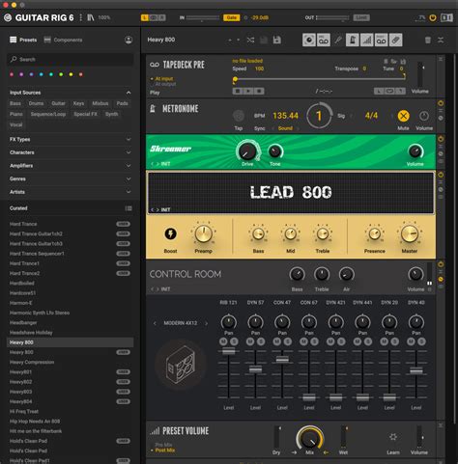Click the Save As floppy disk icon
This screenshot has height=464, width=458.
276,40
